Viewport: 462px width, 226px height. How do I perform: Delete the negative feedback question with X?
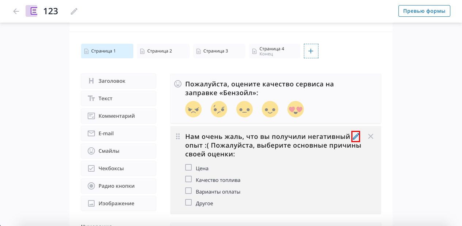pyautogui.click(x=371, y=136)
